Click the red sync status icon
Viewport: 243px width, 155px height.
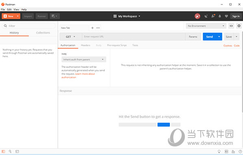pyautogui.click(x=197, y=16)
